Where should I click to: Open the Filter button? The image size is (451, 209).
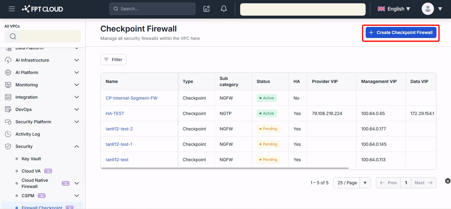tap(113, 60)
